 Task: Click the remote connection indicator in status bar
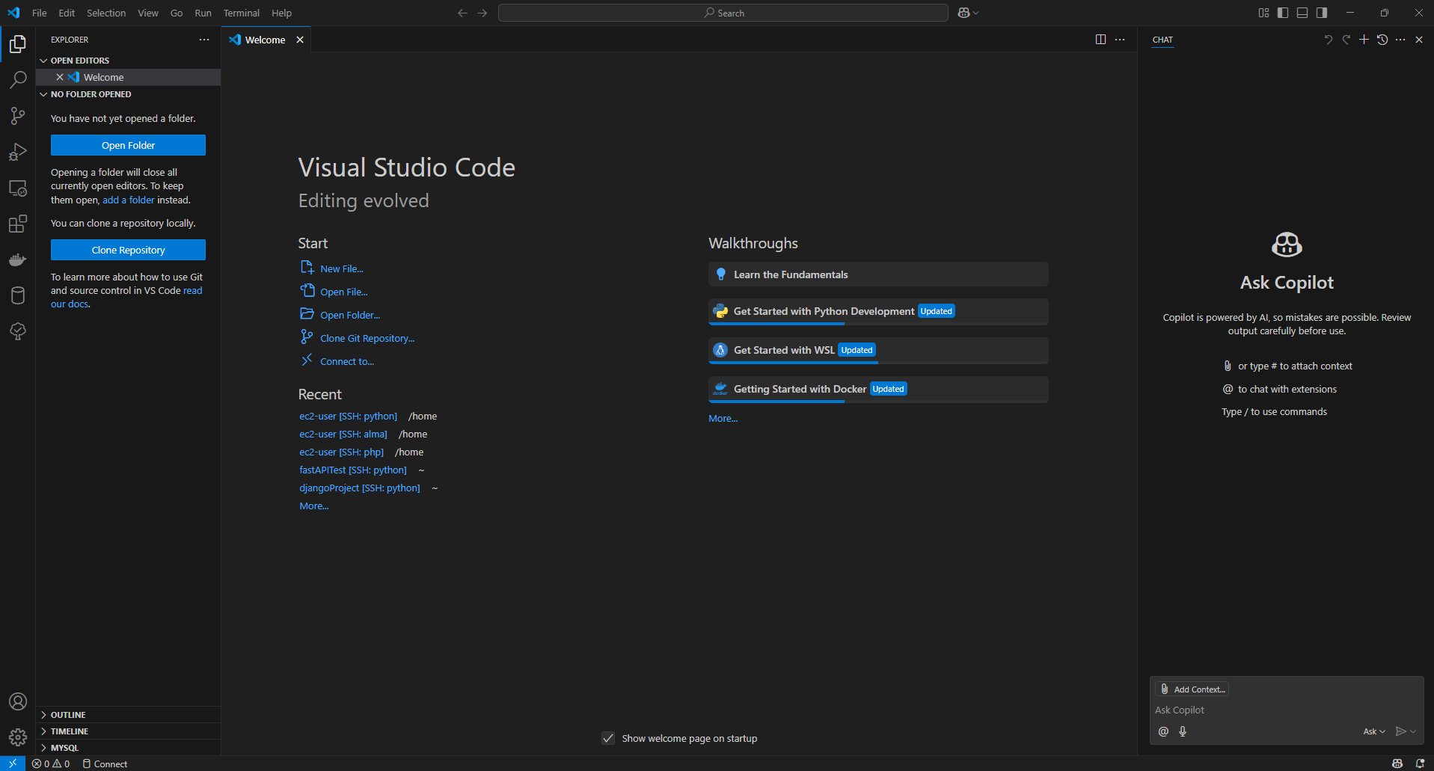tap(12, 764)
